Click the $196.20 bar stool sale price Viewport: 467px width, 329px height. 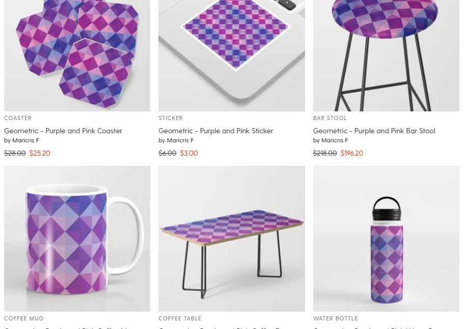352,153
